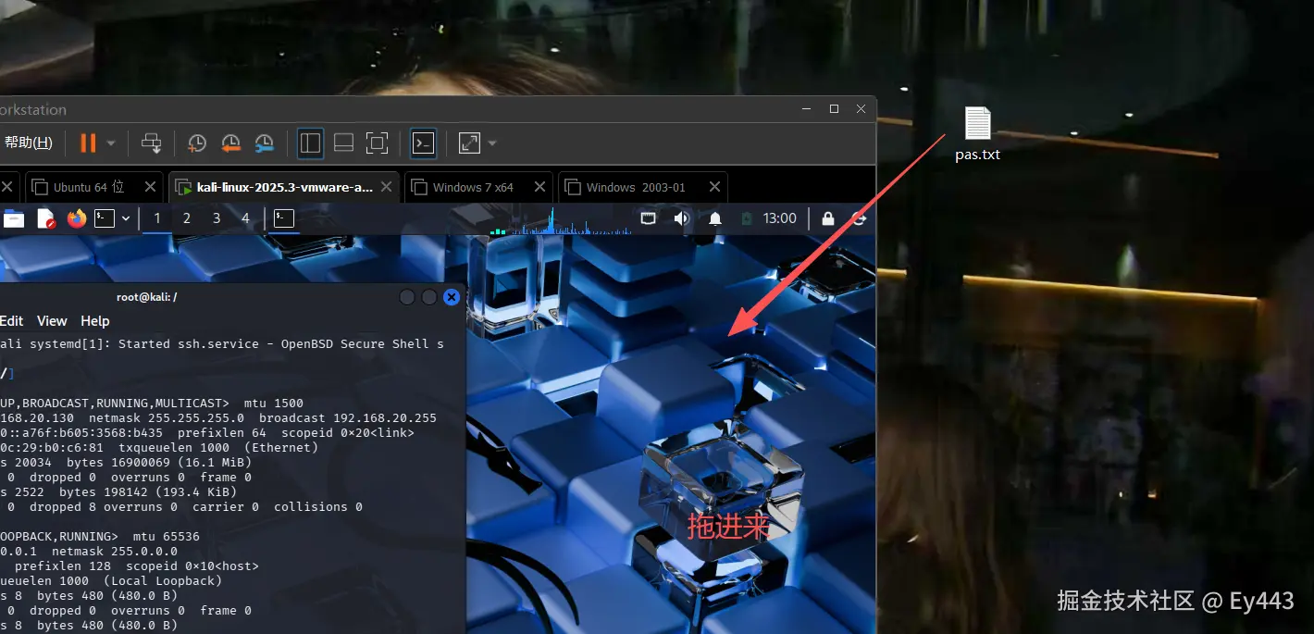Revert to the previous snapshot
This screenshot has height=634, width=1314.
(230, 143)
